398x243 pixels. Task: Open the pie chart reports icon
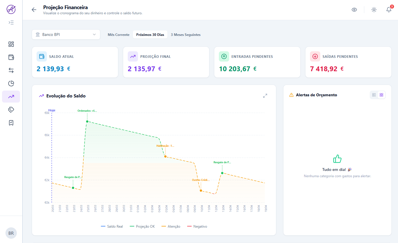(x=11, y=83)
